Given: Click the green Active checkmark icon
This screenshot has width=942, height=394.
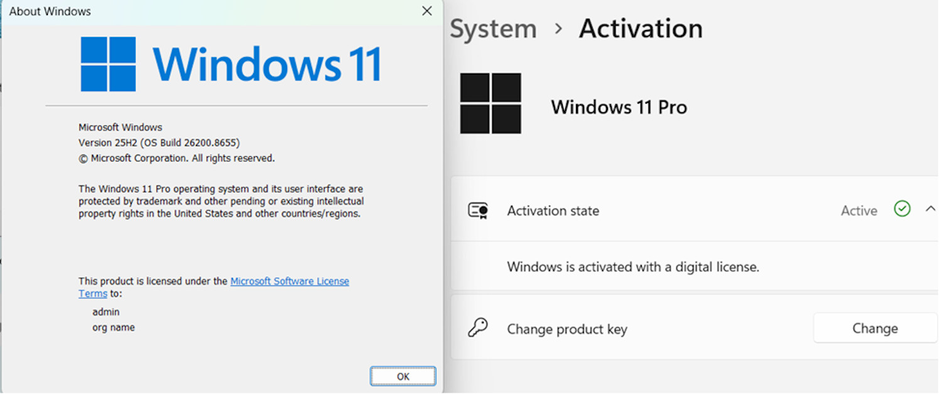Looking at the screenshot, I should point(902,209).
